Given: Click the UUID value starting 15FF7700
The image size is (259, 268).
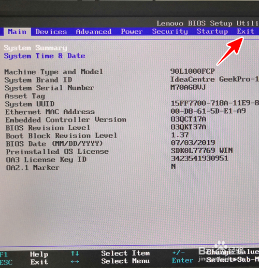Looking at the screenshot, I should click(x=214, y=103).
